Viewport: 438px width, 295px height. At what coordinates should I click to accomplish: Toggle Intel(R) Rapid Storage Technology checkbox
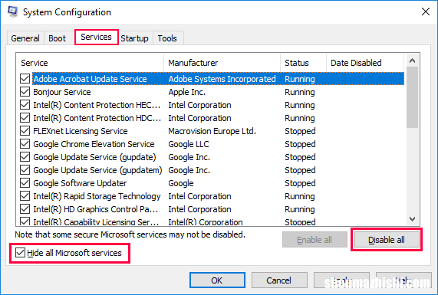[x=25, y=196]
